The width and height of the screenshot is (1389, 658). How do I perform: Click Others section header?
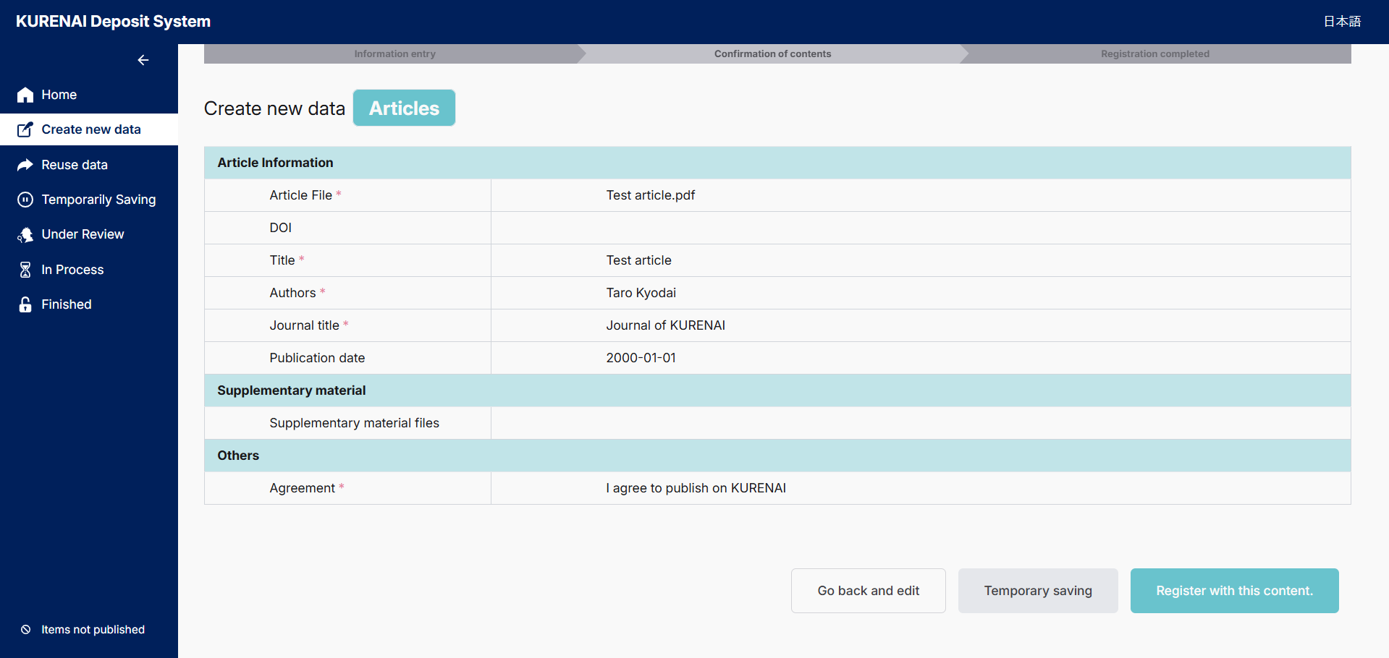(x=777, y=456)
